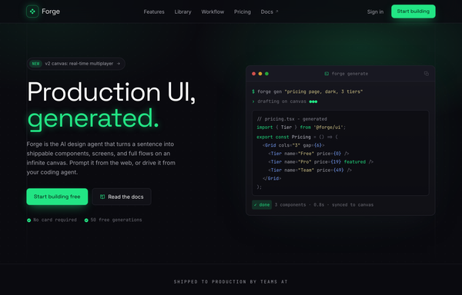Click the Grid cols="3" code line

click(x=293, y=145)
